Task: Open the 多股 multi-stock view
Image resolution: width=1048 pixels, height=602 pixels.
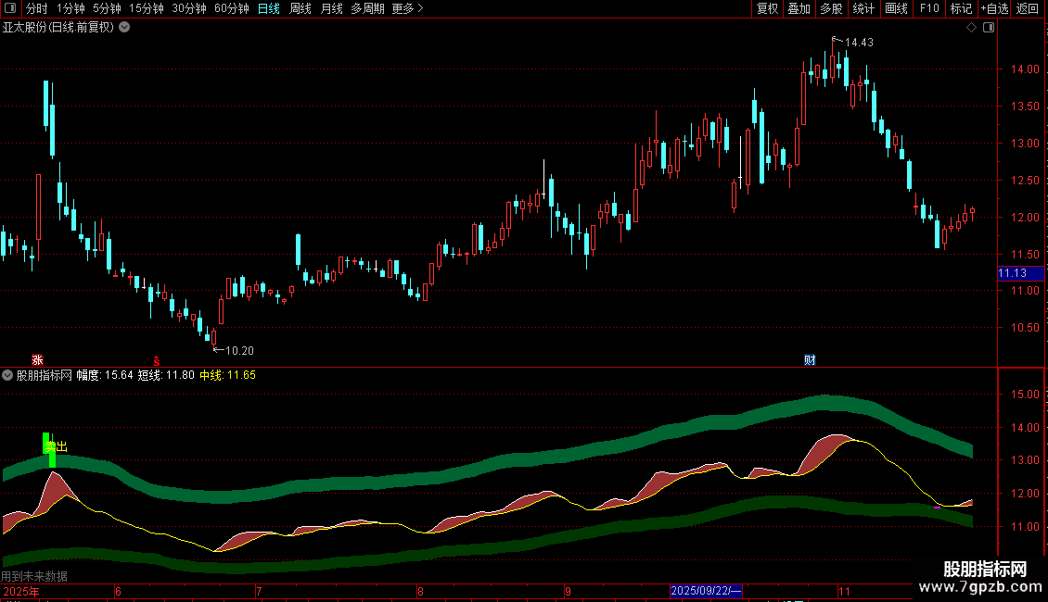Action: [x=831, y=8]
